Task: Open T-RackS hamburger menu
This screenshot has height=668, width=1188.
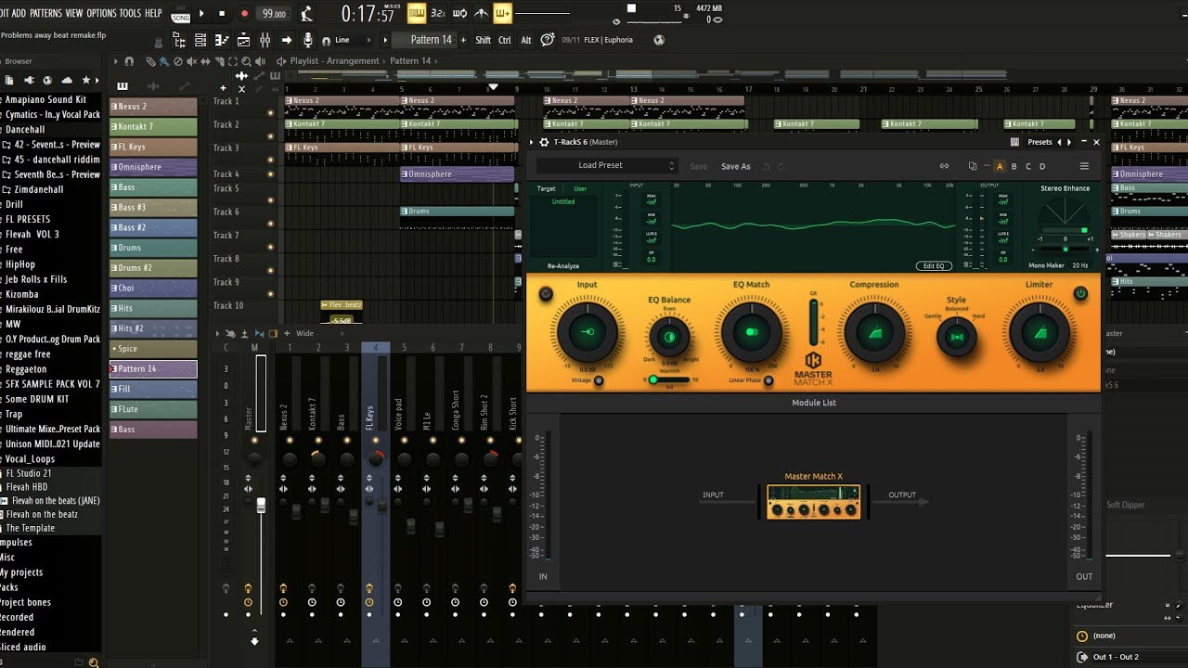Action: click(x=1084, y=166)
